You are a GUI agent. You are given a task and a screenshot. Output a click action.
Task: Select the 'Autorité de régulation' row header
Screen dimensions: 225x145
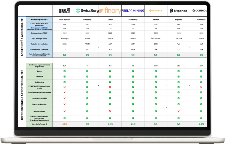point(39,44)
